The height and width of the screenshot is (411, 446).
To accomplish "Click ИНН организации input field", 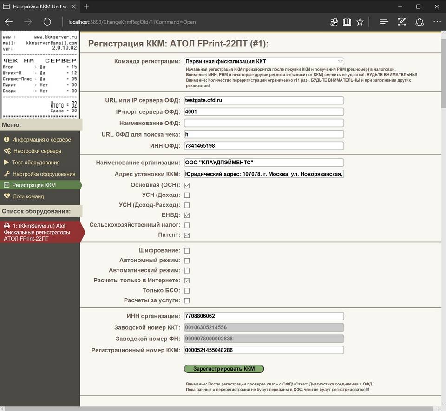I will 264,316.
